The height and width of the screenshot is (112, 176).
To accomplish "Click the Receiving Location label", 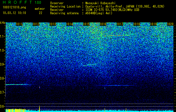I will point(65,6).
